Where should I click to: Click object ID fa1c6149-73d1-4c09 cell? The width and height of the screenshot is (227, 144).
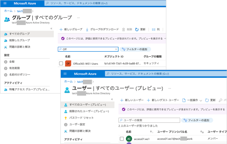click(x=122, y=63)
